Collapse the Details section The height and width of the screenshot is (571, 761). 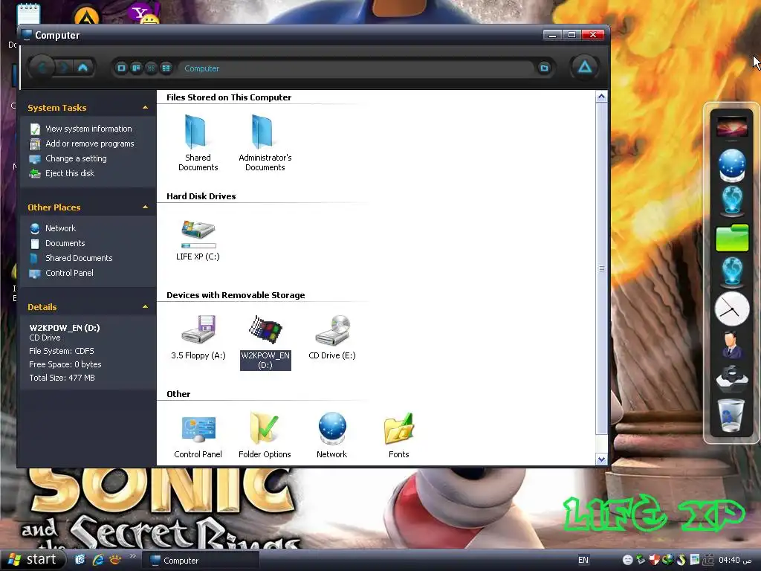click(x=145, y=307)
